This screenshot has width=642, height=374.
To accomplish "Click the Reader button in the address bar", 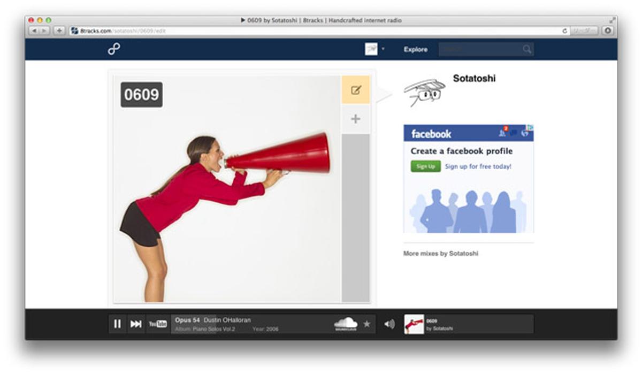I will (585, 30).
